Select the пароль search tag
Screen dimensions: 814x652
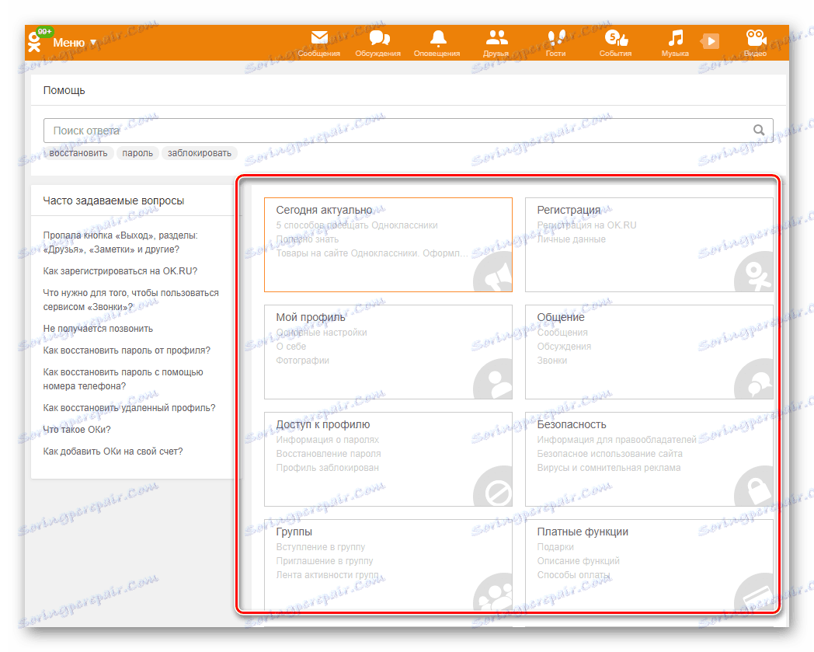tap(137, 153)
